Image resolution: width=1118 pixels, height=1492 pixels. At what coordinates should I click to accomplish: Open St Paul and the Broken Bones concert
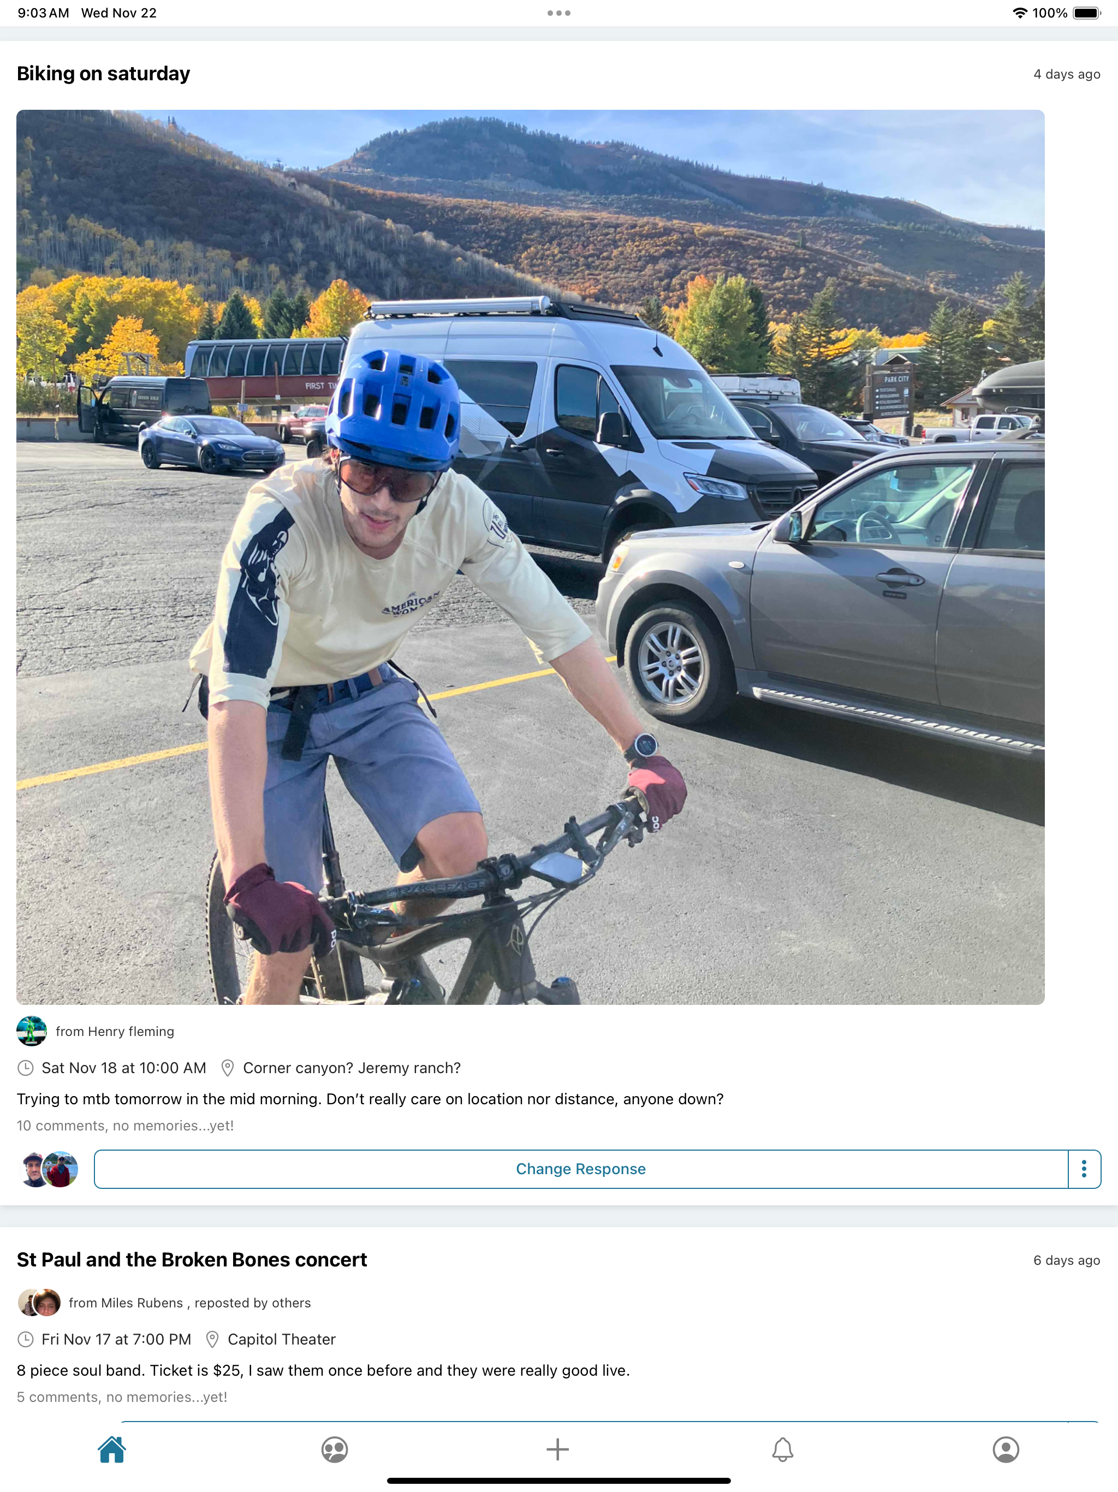pyautogui.click(x=192, y=1259)
